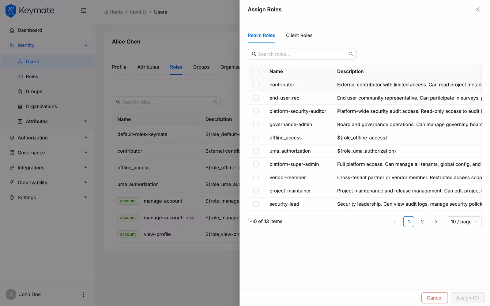Check the security-lead role checkbox

[x=256, y=204]
